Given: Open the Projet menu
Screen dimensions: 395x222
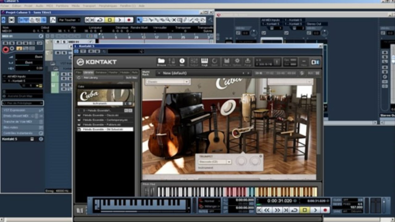Looking at the screenshot, I should coord(28,6).
